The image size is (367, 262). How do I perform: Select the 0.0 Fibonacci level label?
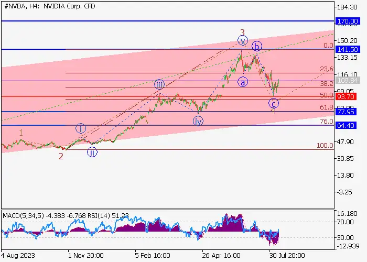click(x=328, y=46)
